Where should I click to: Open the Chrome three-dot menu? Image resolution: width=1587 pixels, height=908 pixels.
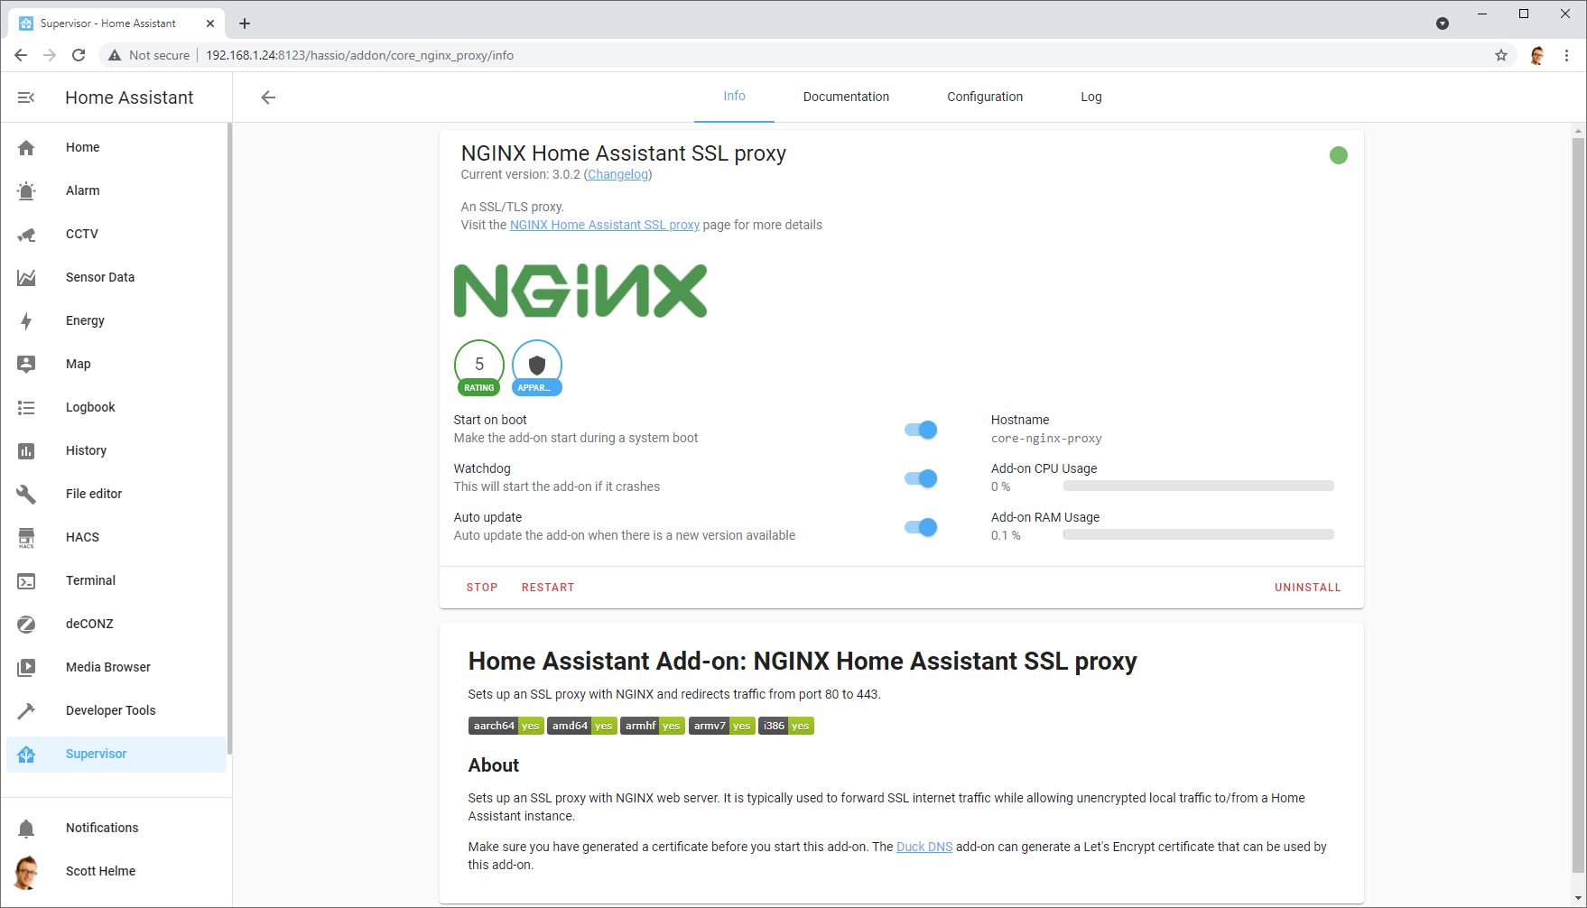click(1566, 55)
